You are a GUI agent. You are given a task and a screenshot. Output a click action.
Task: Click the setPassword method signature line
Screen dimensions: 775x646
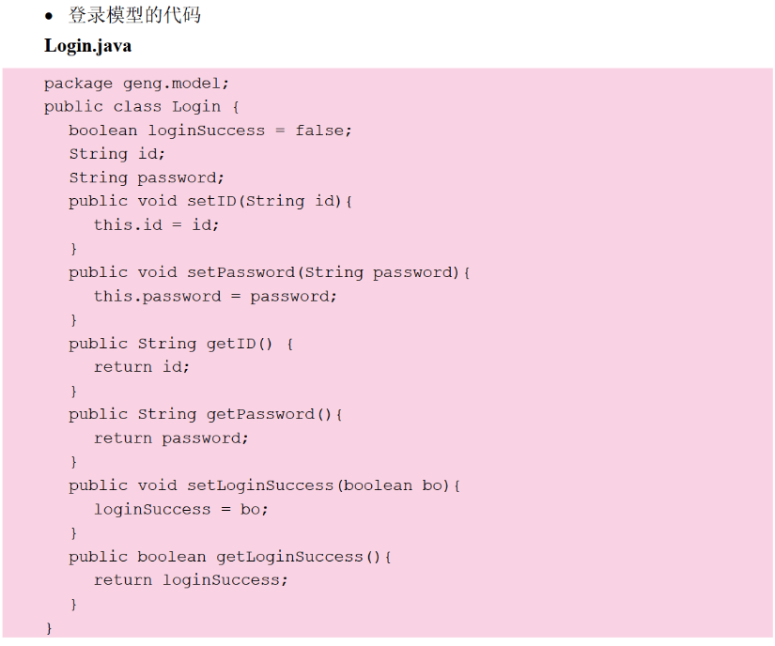[269, 272]
